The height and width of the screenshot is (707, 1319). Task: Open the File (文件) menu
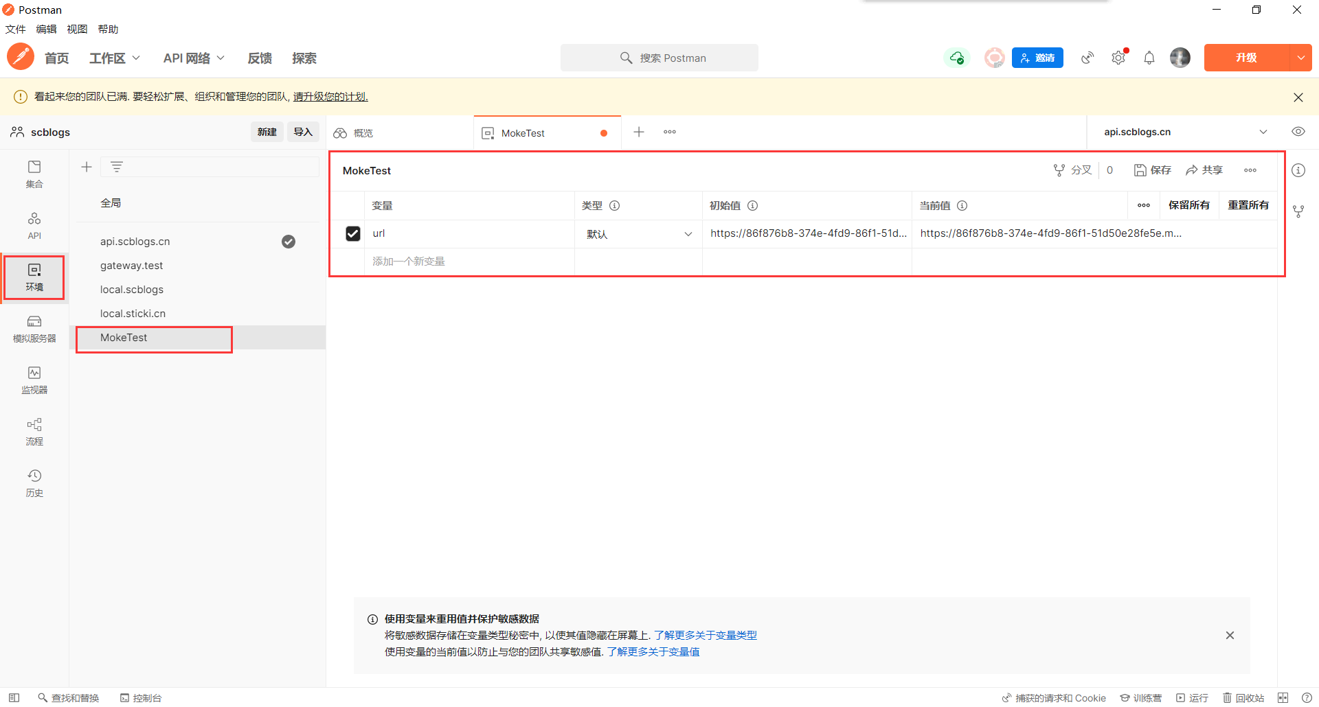(x=15, y=29)
